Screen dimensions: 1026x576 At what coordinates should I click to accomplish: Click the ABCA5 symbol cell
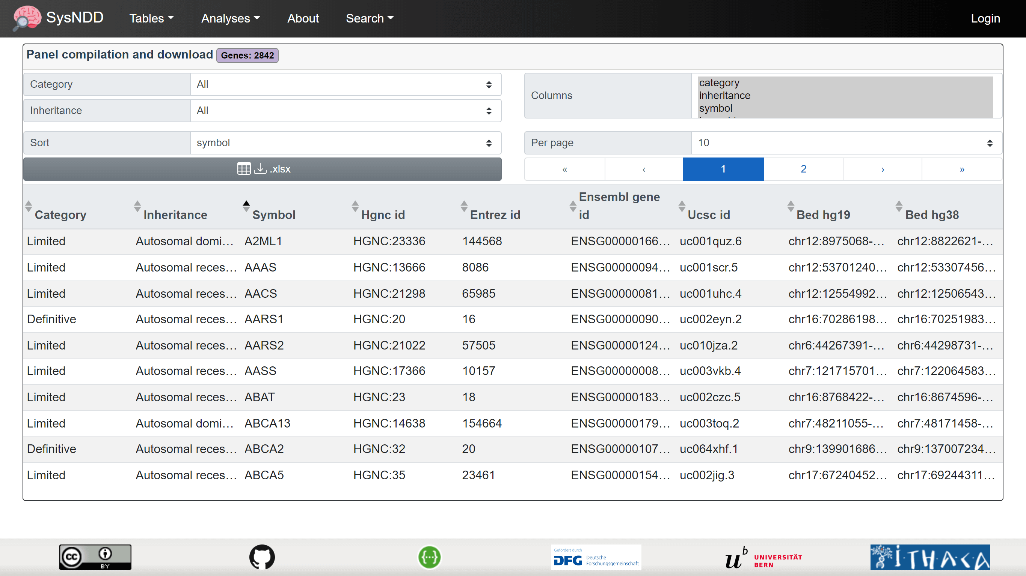[x=264, y=475]
